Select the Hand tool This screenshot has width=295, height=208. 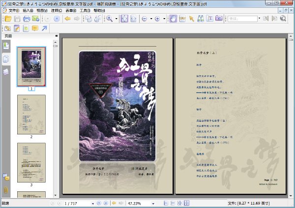[173, 19]
